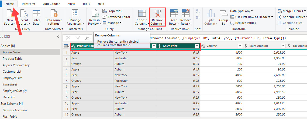Click Refresh Preview icon

pyautogui.click(x=95, y=13)
